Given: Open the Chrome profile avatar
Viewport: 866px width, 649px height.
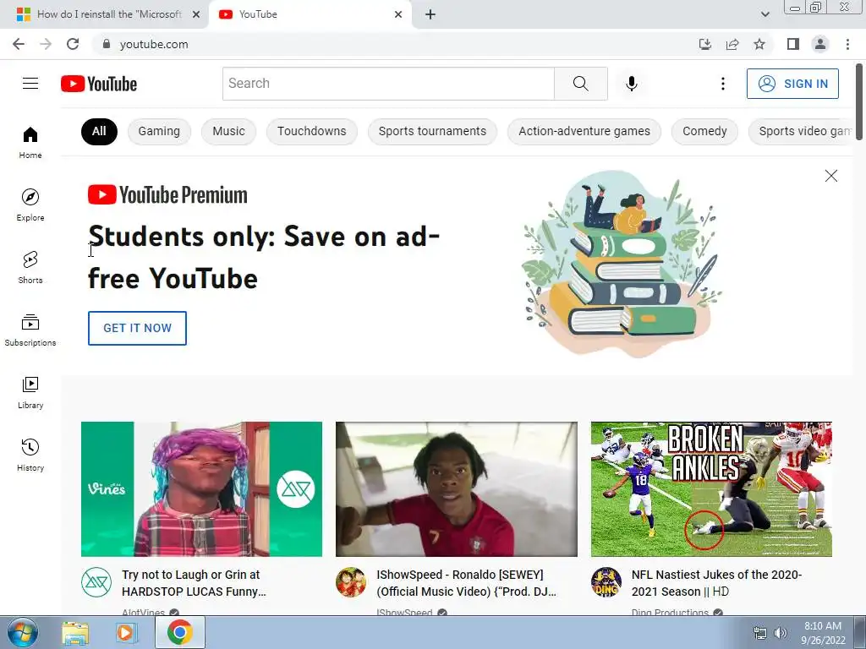Looking at the screenshot, I should [x=820, y=44].
